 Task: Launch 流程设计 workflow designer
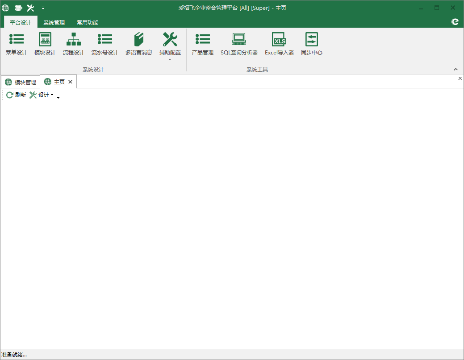pyautogui.click(x=73, y=44)
